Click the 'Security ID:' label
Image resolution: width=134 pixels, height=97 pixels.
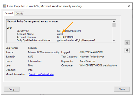(23, 31)
